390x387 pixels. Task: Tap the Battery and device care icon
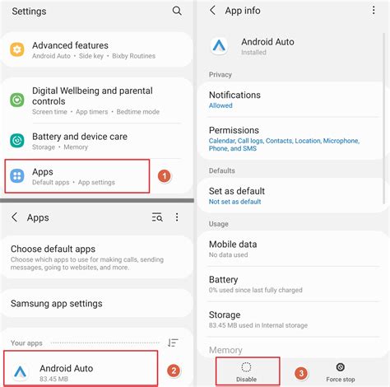17,141
